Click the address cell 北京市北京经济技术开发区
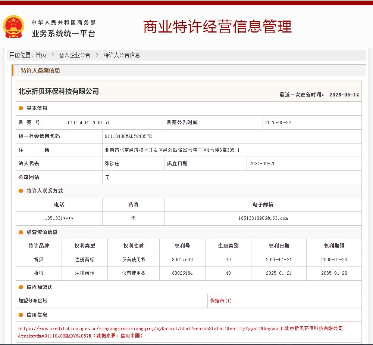This screenshot has height=345, width=373. click(x=232, y=150)
